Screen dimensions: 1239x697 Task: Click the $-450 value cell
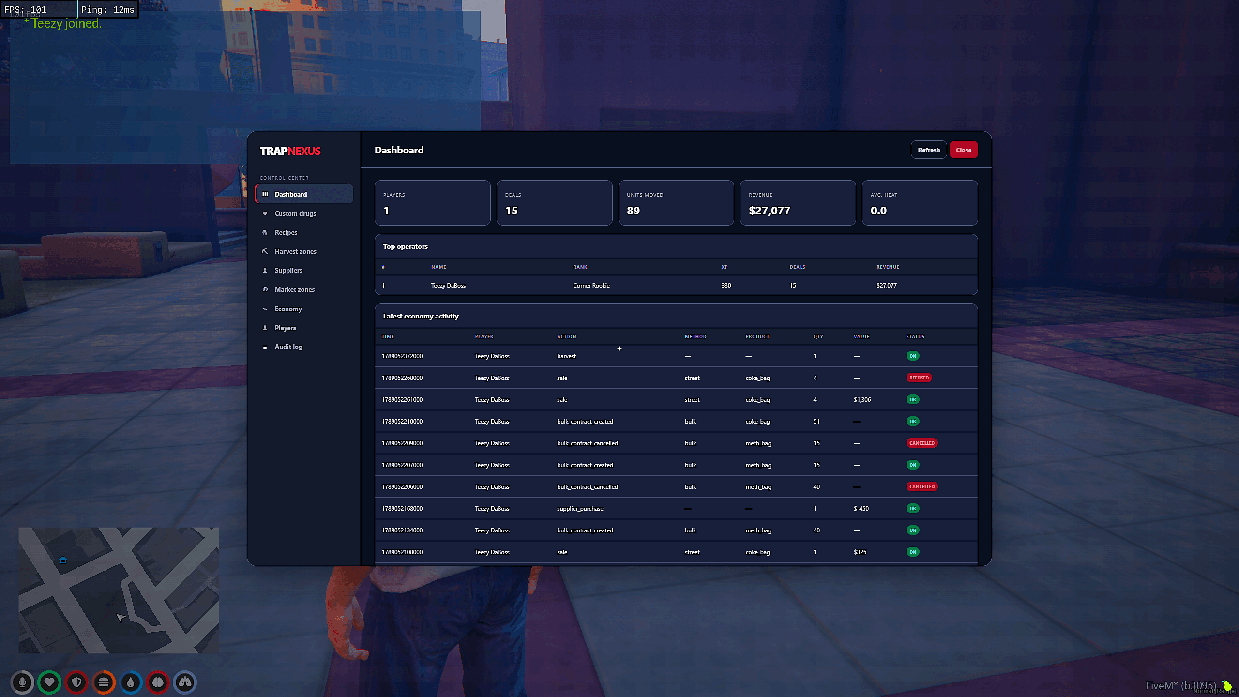861,509
